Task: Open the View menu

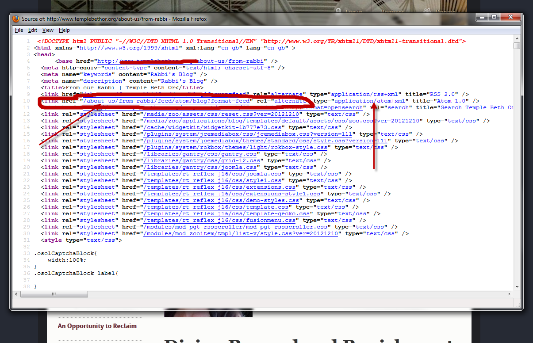Action: [48, 30]
